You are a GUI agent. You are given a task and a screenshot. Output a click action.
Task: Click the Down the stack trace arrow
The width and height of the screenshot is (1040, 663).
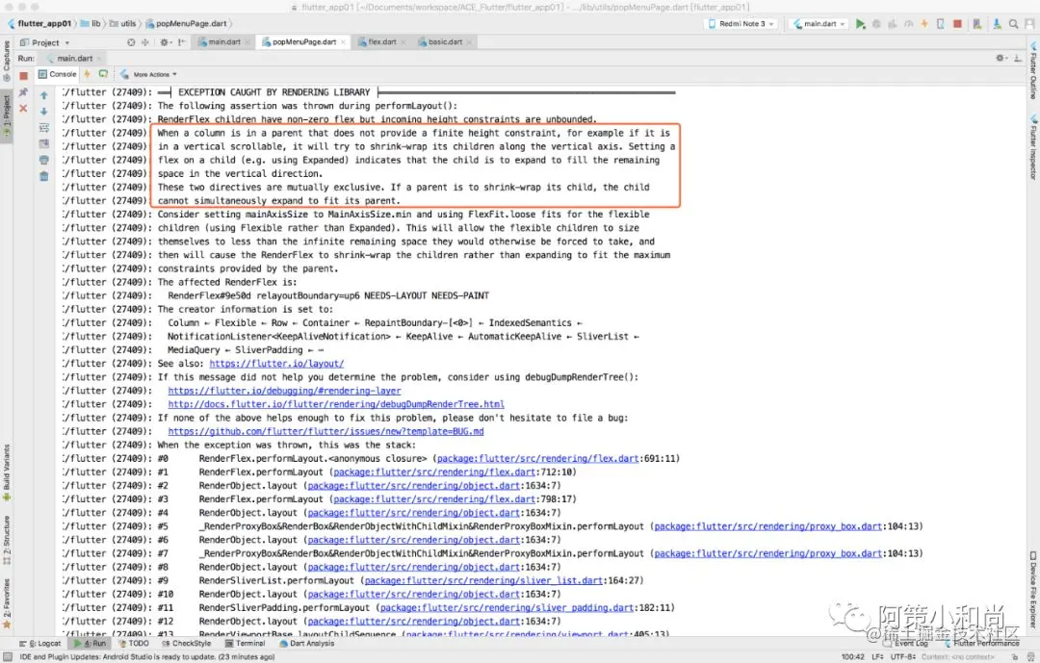coord(43,112)
